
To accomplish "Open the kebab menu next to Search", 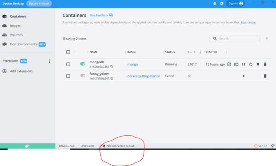I will 267,39.
